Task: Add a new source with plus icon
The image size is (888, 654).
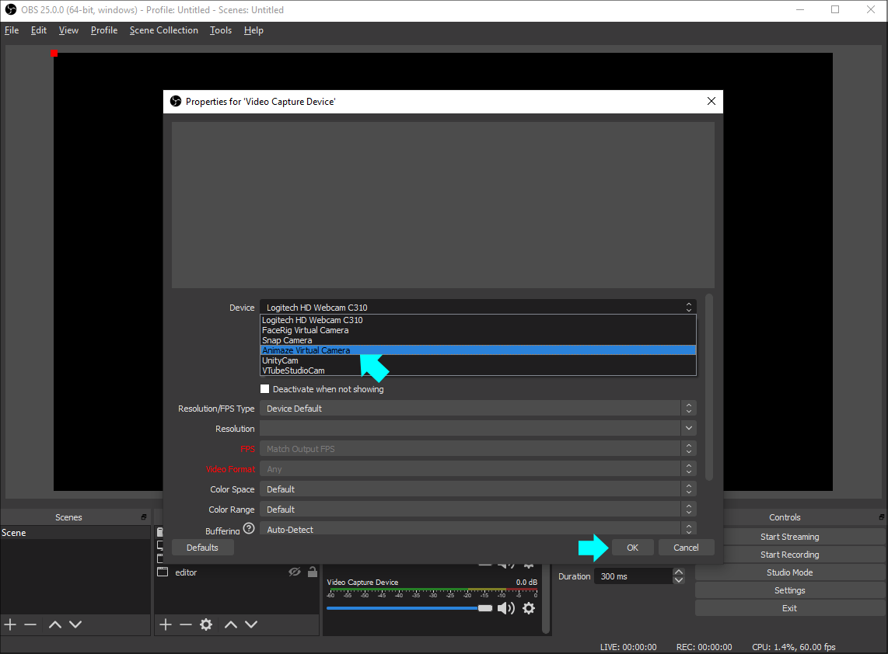Action: tap(166, 624)
